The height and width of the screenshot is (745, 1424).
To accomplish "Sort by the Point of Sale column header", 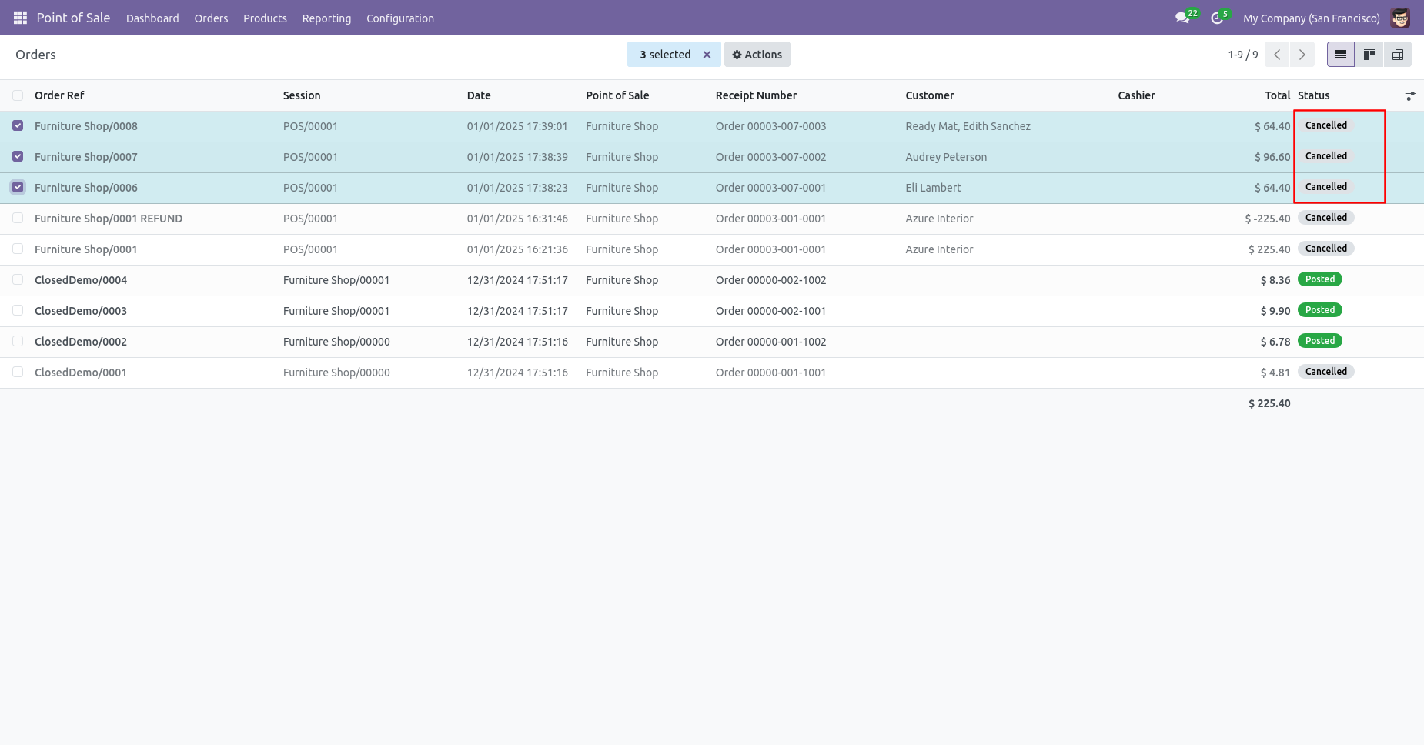I will coord(617,95).
